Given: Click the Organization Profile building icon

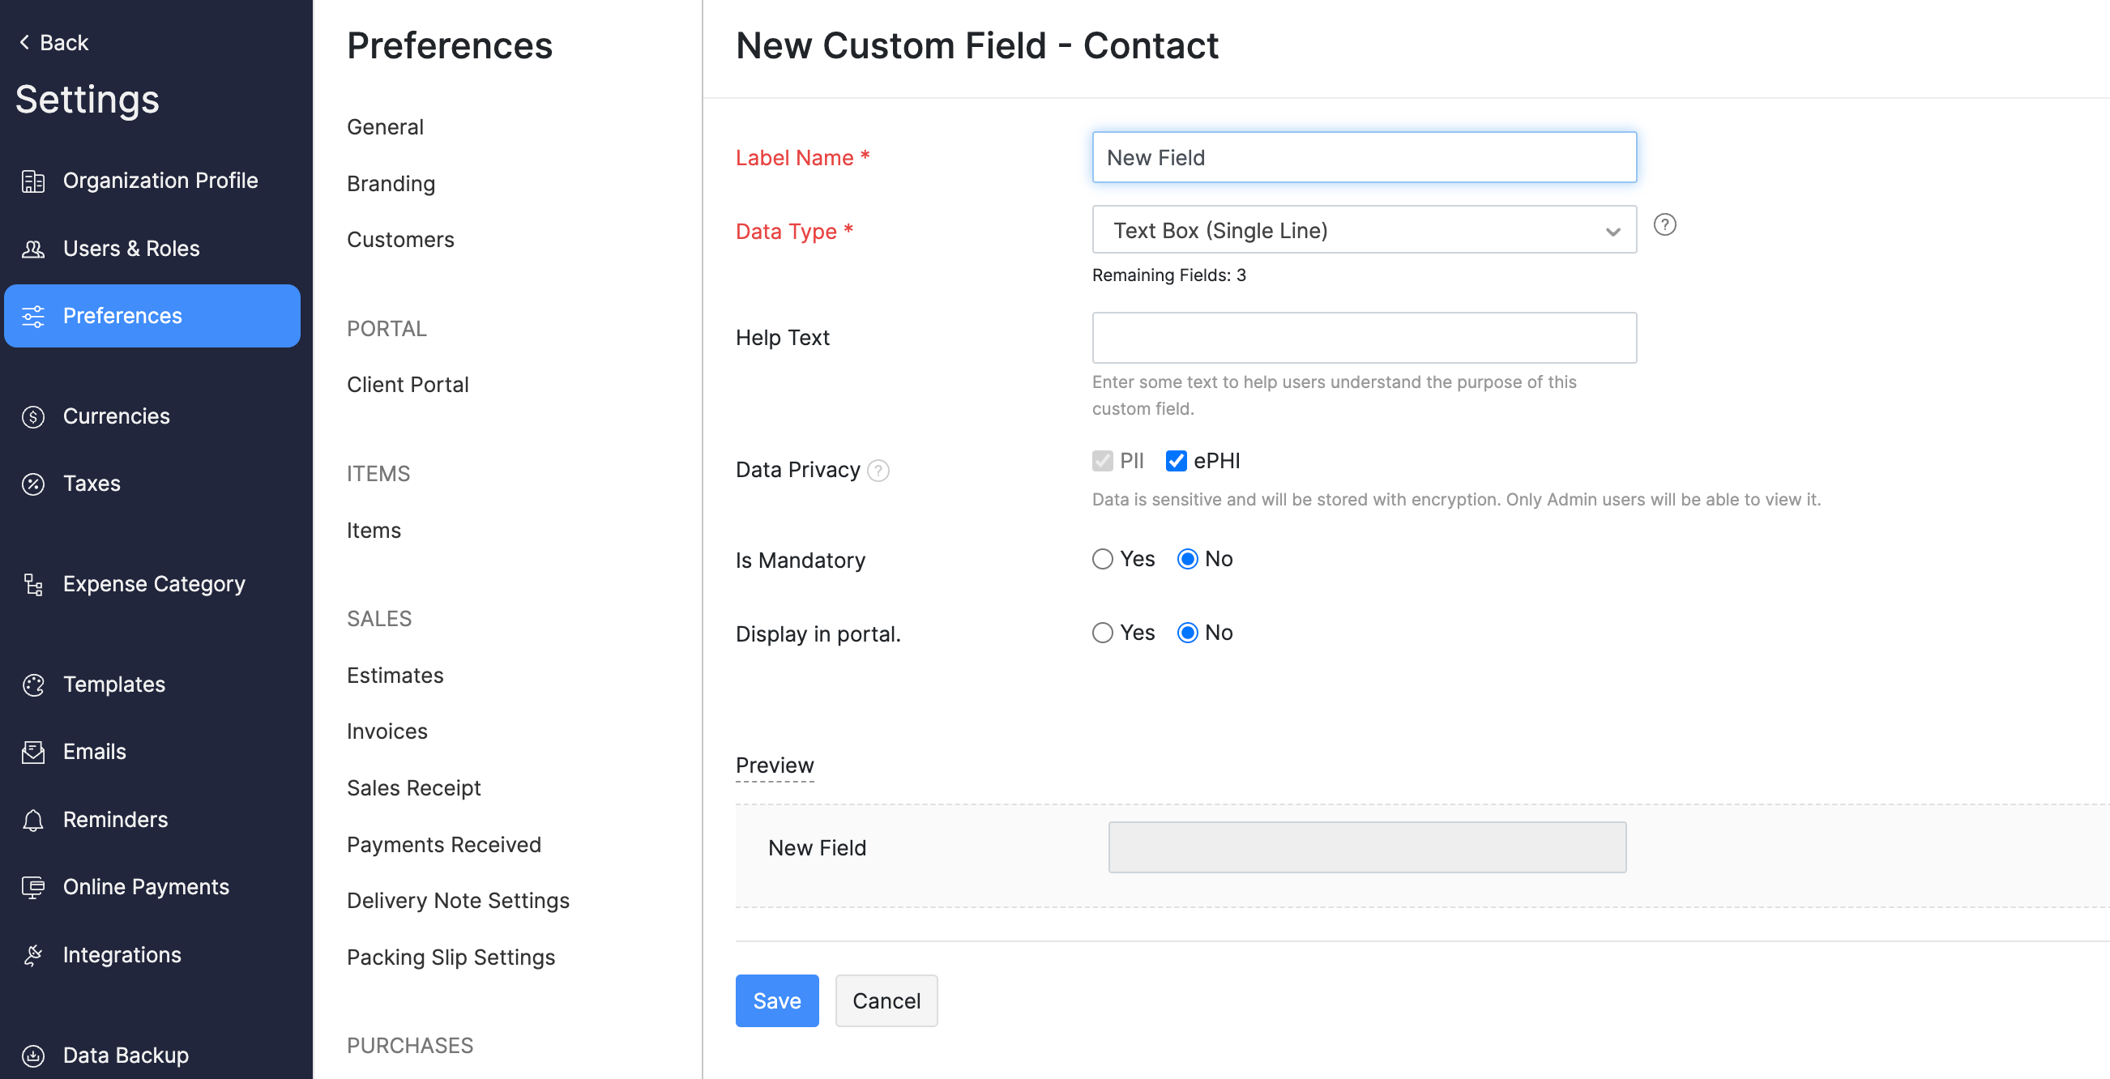Looking at the screenshot, I should pyautogui.click(x=32, y=181).
